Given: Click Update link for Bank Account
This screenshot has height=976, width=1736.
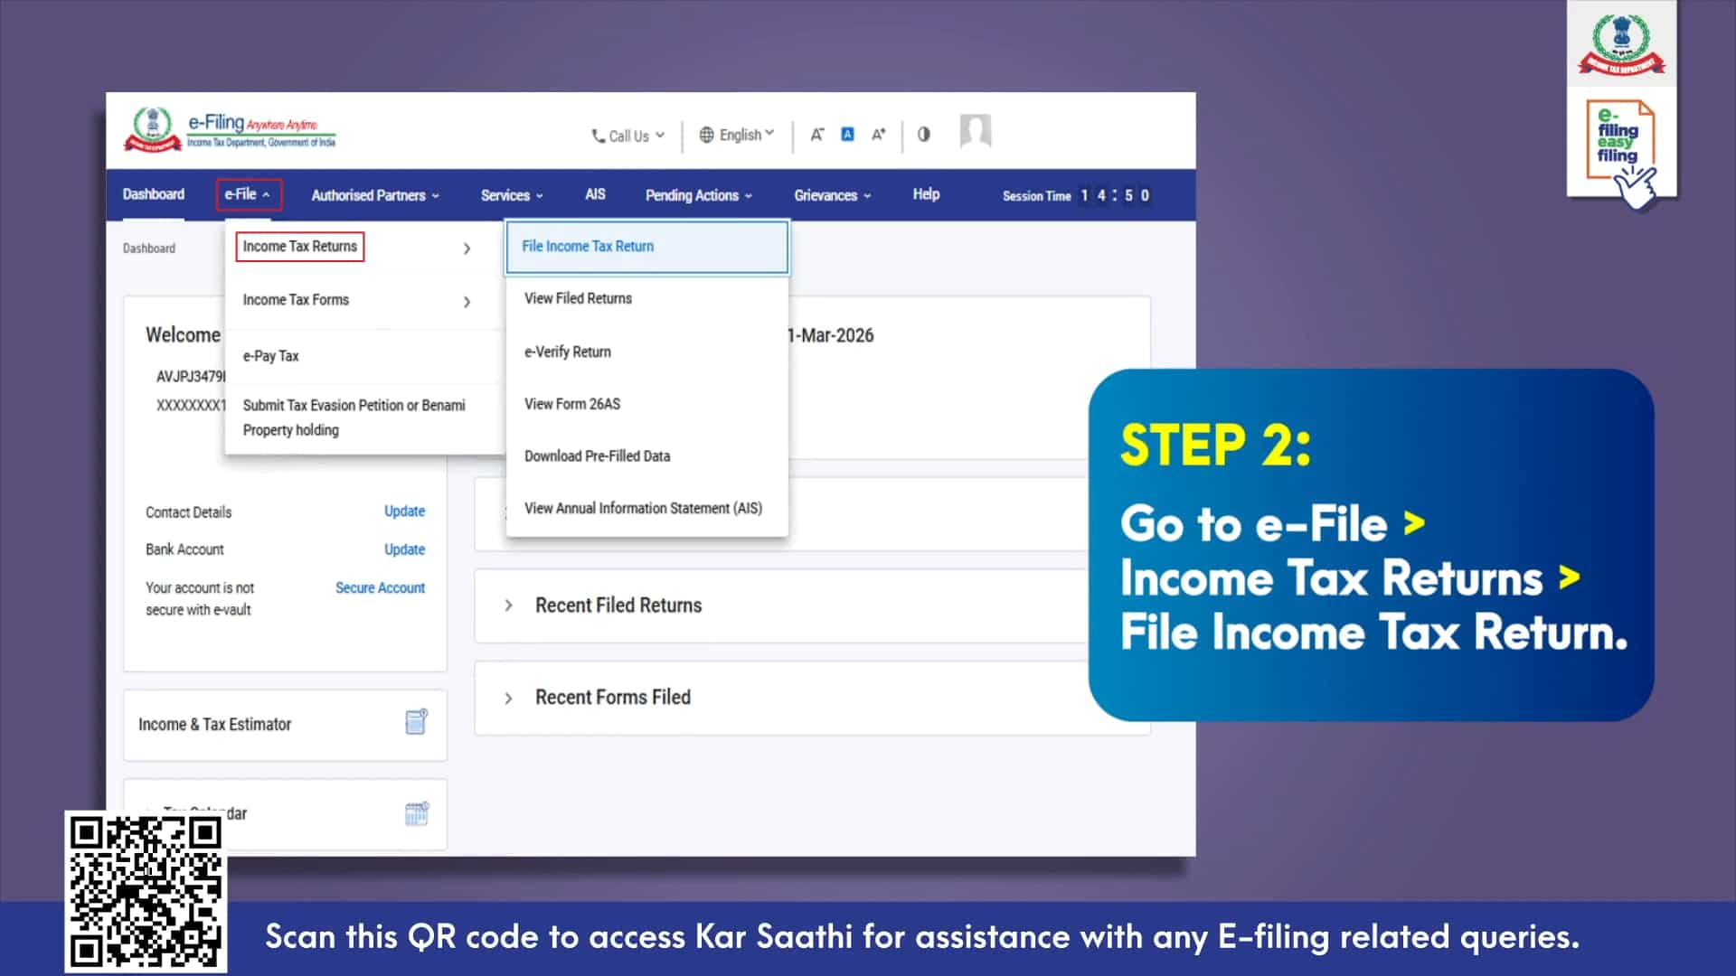Looking at the screenshot, I should 404,549.
